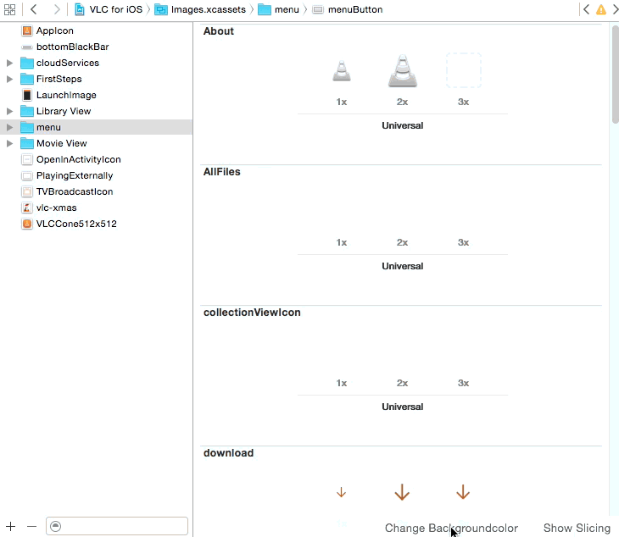619x537 pixels.
Task: Select the download 3x arrow image
Action: [x=463, y=492]
